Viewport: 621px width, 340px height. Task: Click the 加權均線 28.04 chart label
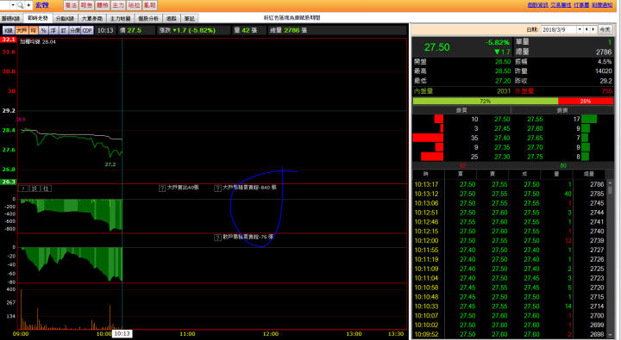pyautogui.click(x=38, y=42)
